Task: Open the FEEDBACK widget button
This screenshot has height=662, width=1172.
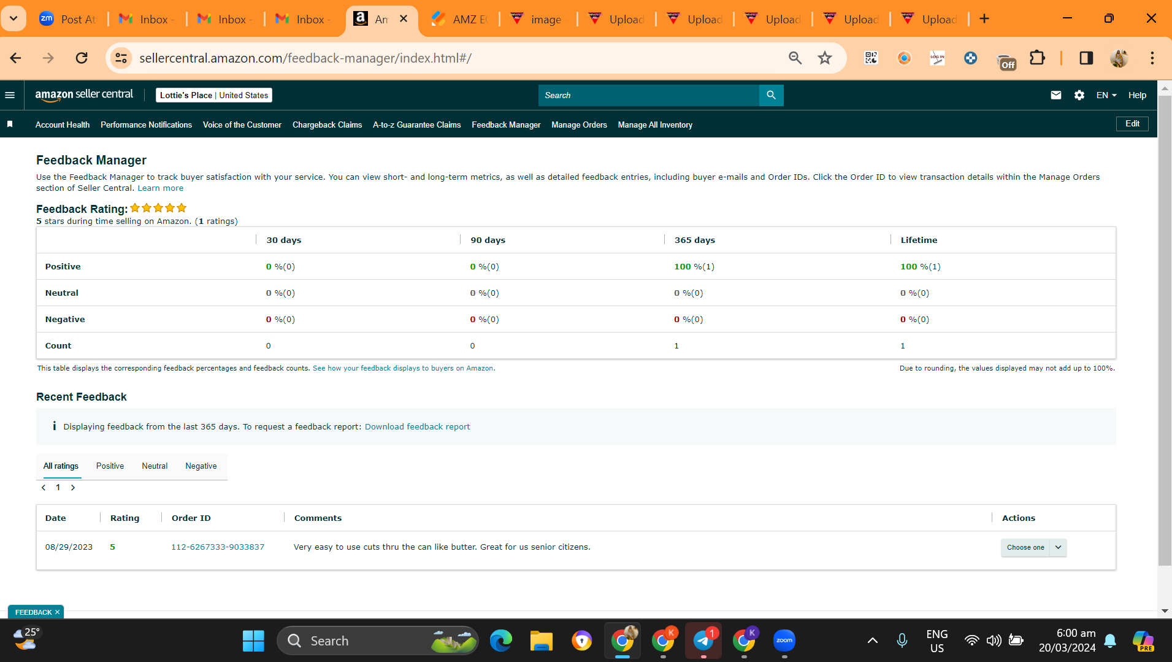Action: (33, 612)
